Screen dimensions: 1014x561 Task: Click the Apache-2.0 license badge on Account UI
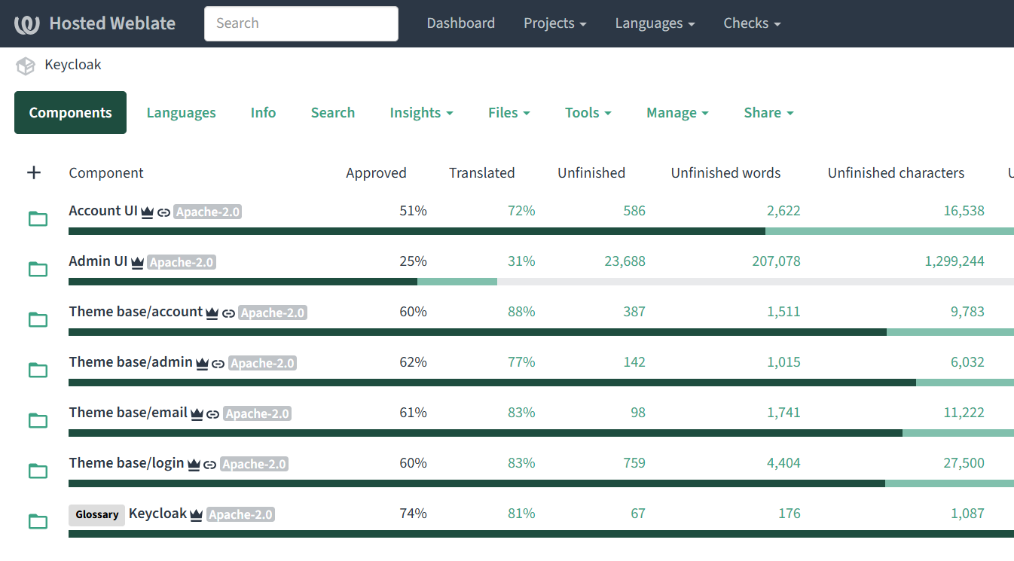(x=207, y=212)
